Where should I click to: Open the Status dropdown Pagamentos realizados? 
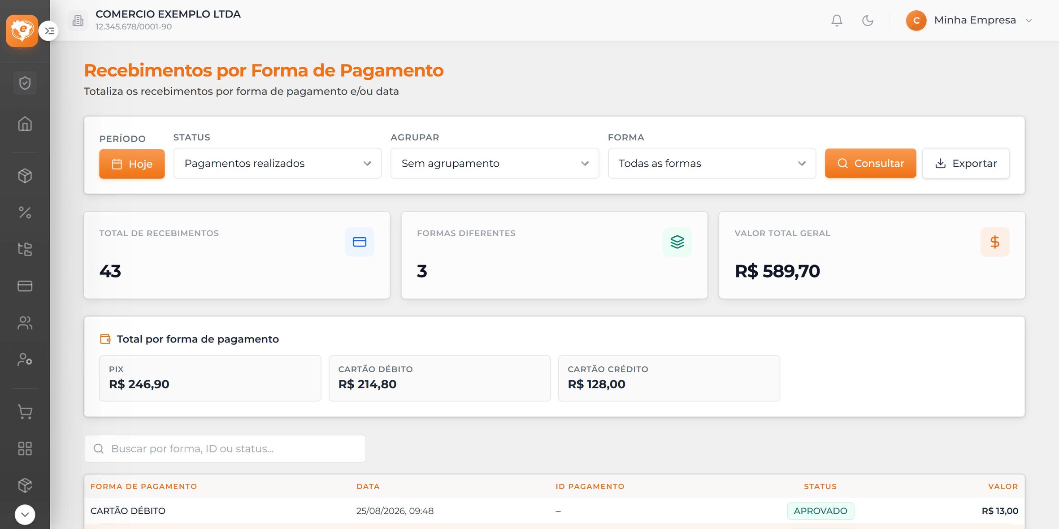278,164
